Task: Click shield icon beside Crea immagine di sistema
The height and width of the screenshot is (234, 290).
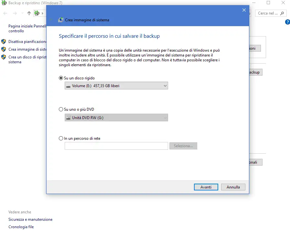Action: click(4, 49)
